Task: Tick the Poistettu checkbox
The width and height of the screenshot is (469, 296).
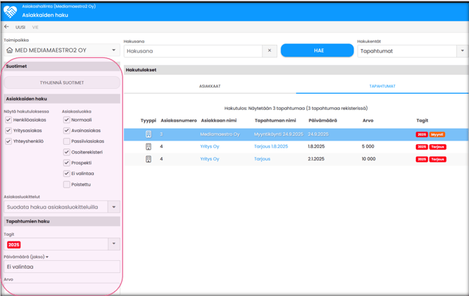Action: (x=66, y=185)
